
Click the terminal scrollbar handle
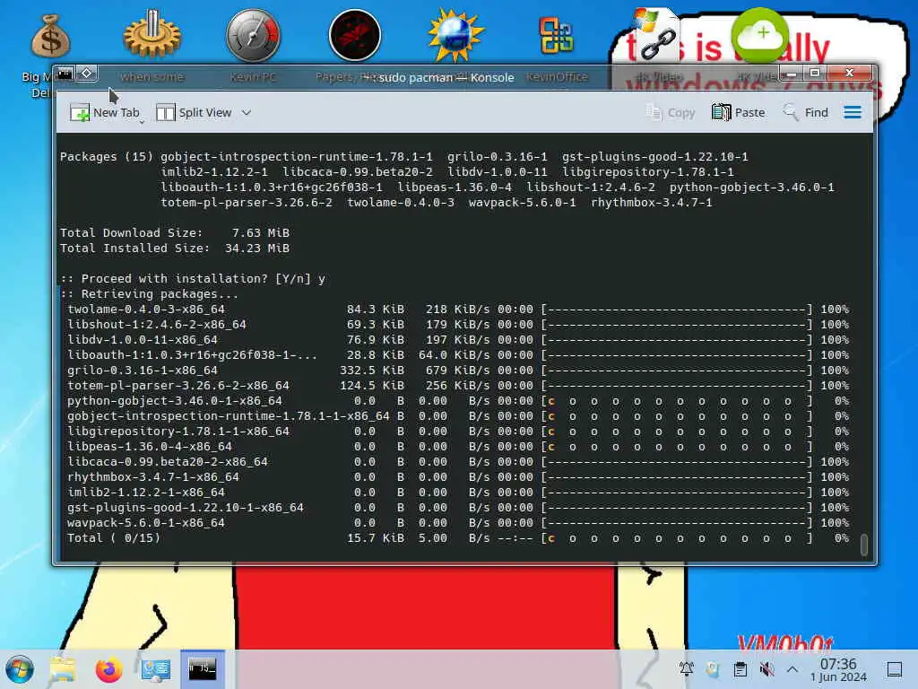tap(863, 545)
